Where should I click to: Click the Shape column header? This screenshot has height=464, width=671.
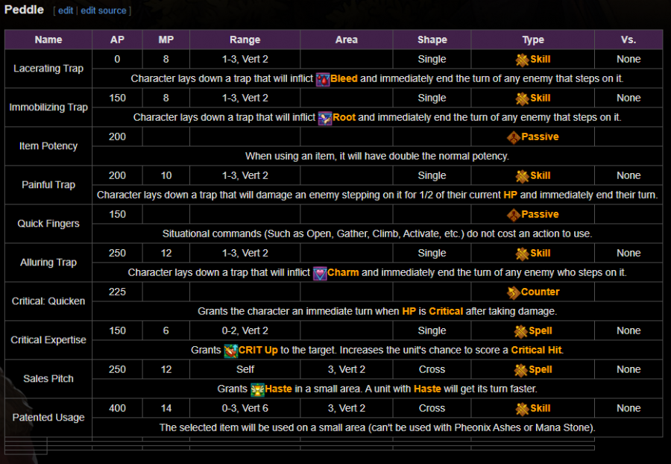click(432, 40)
